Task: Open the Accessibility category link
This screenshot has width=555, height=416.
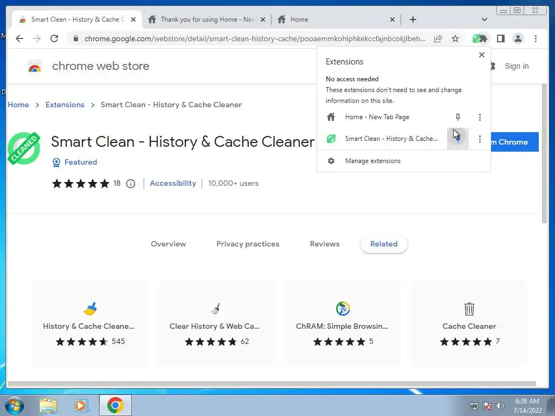Action: 173,183
